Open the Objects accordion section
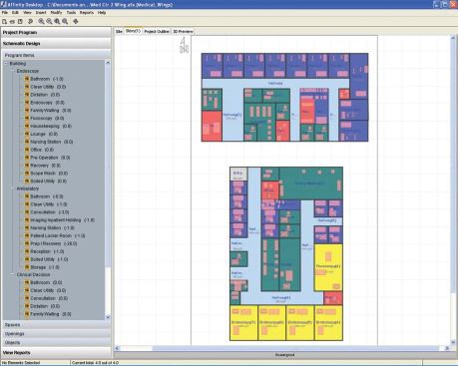The width and height of the screenshot is (458, 366). [x=56, y=342]
